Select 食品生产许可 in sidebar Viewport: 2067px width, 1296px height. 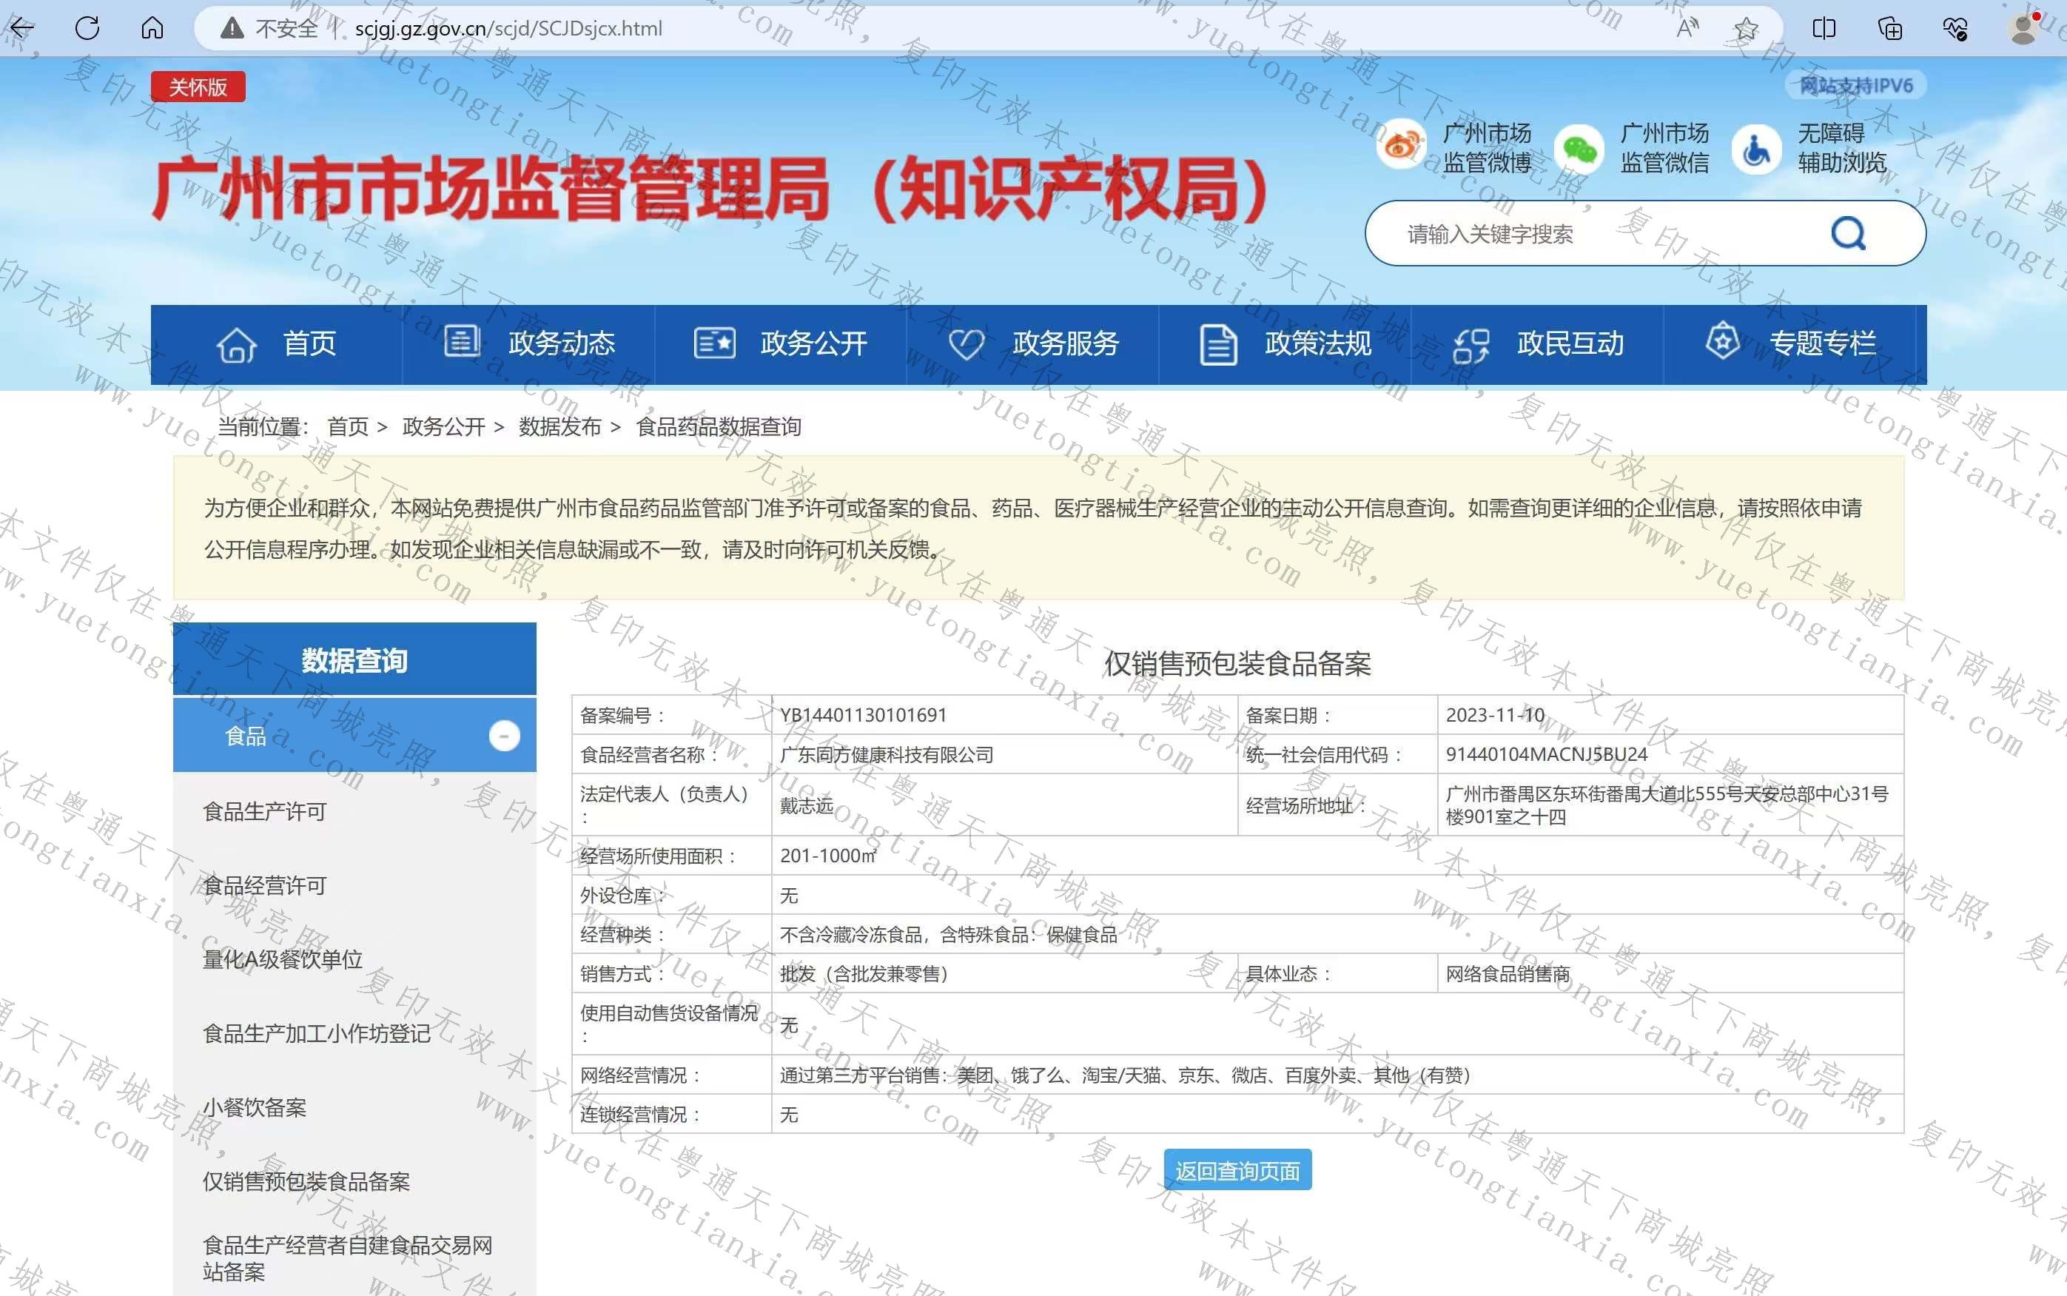[x=265, y=811]
